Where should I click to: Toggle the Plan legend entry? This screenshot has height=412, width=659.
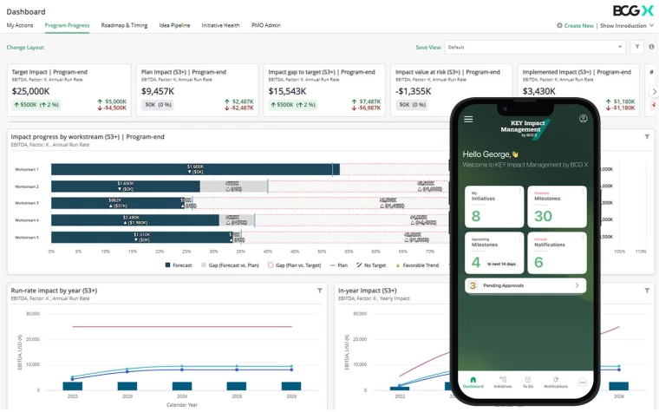[x=339, y=265]
